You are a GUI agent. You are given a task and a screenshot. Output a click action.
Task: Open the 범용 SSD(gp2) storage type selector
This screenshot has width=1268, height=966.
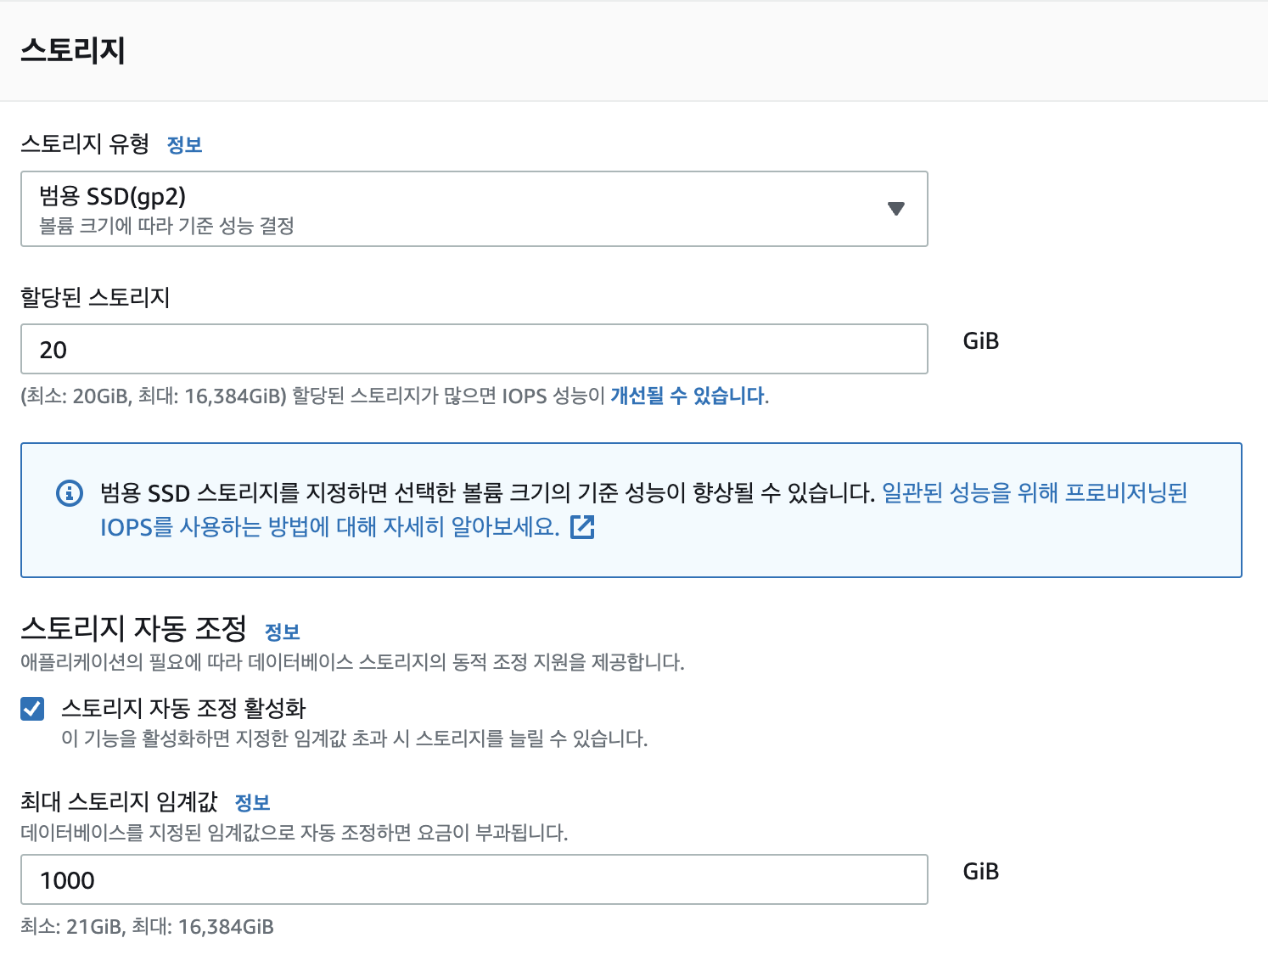458,209
